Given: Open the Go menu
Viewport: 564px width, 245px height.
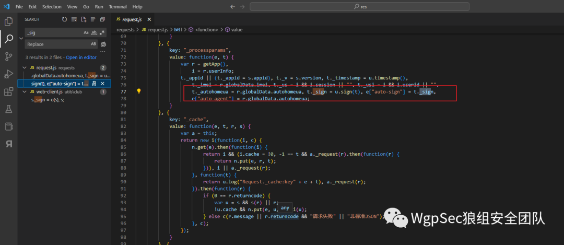Looking at the screenshot, I should (x=86, y=7).
